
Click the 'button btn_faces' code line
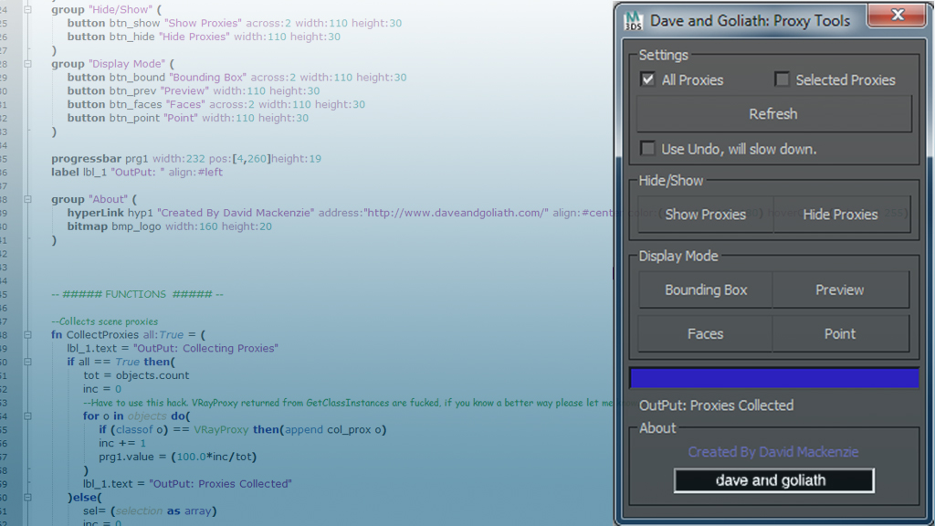(x=215, y=104)
